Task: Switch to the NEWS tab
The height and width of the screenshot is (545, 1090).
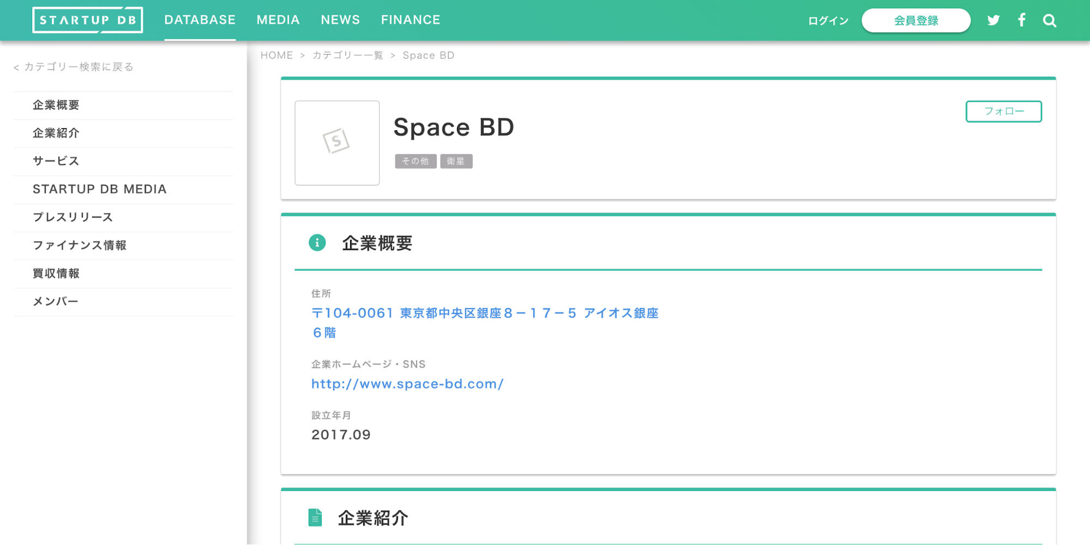Action: [x=340, y=20]
